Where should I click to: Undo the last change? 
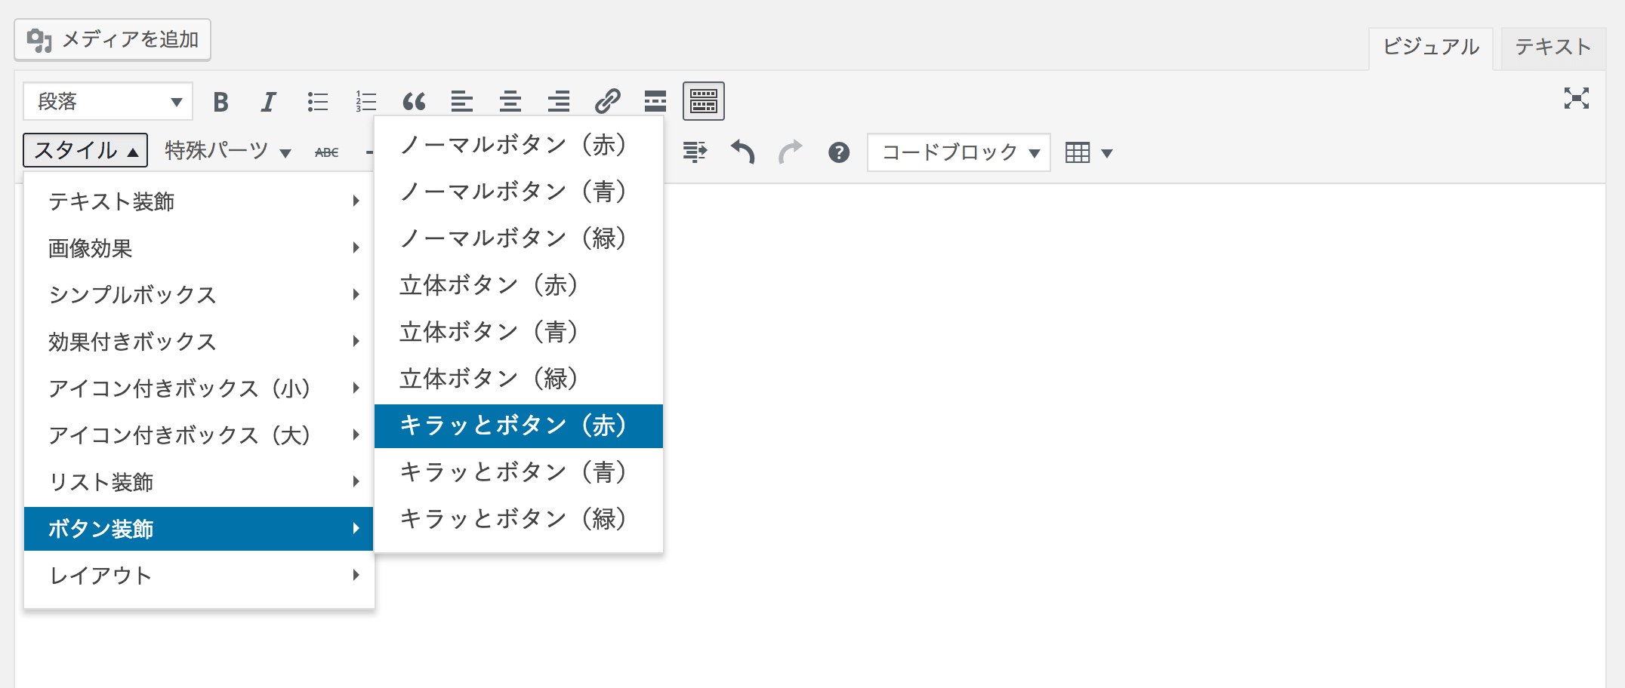click(742, 152)
